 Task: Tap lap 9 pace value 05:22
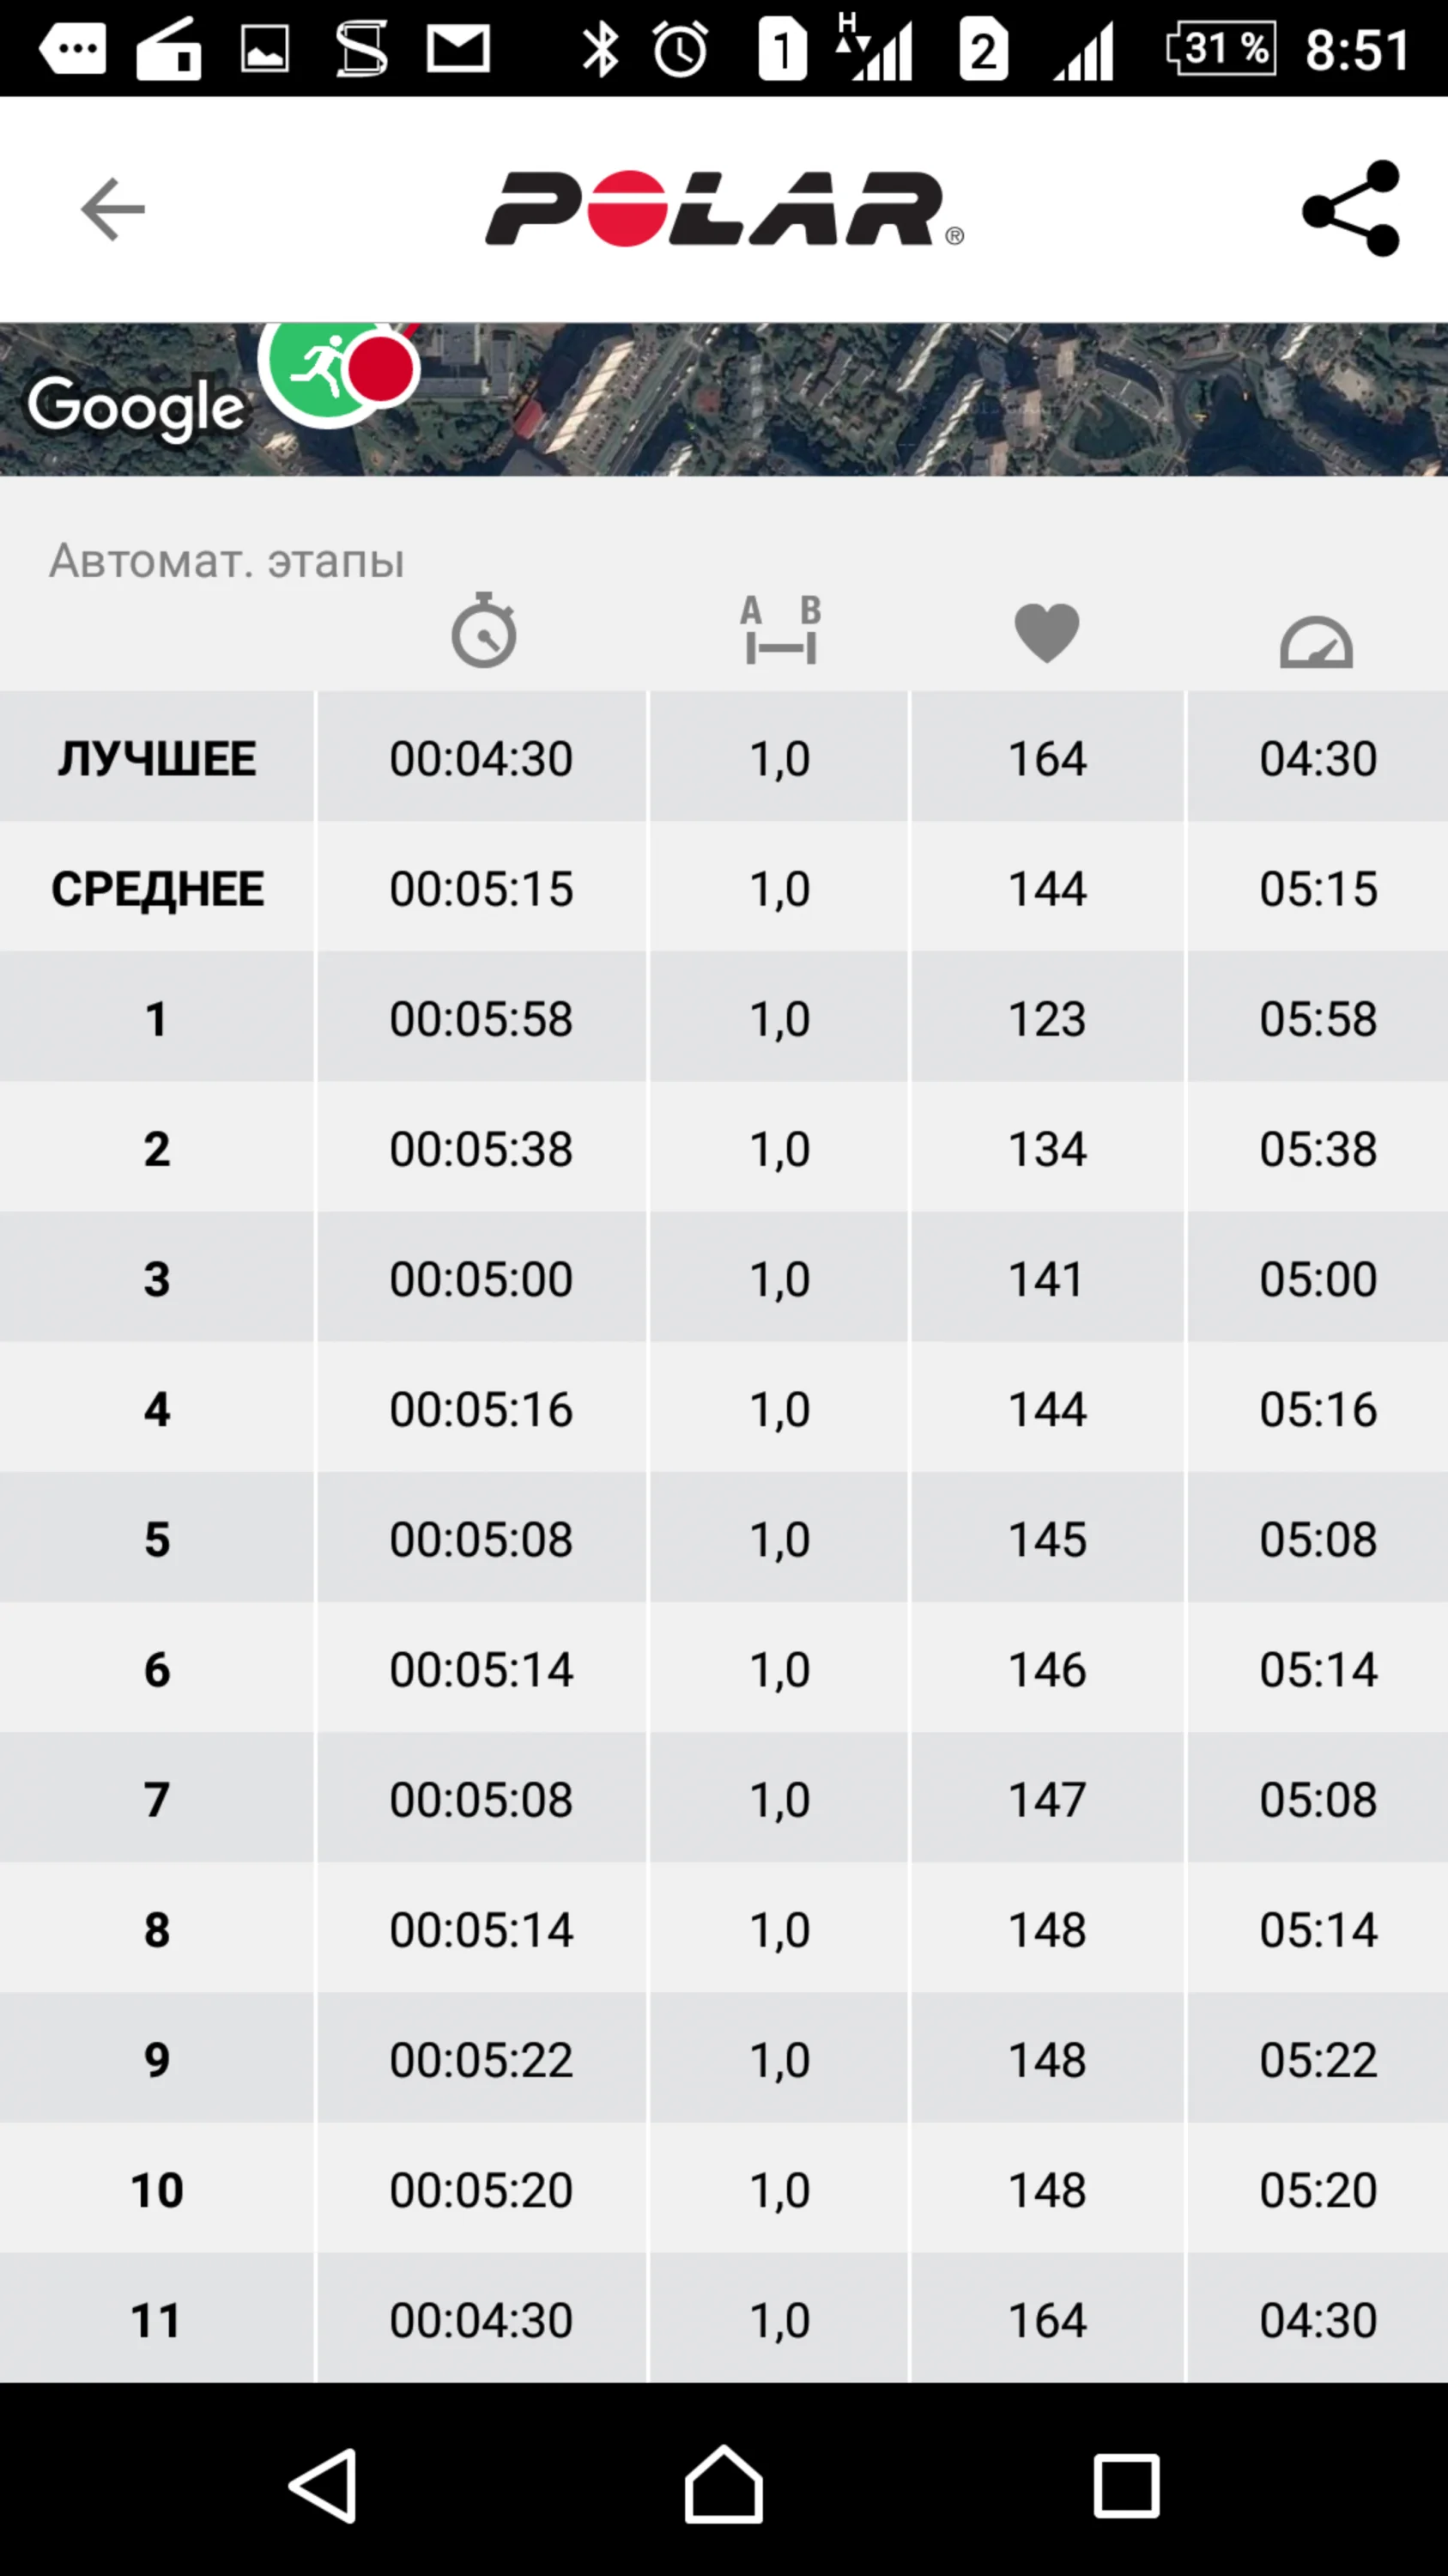pyautogui.click(x=1317, y=2059)
